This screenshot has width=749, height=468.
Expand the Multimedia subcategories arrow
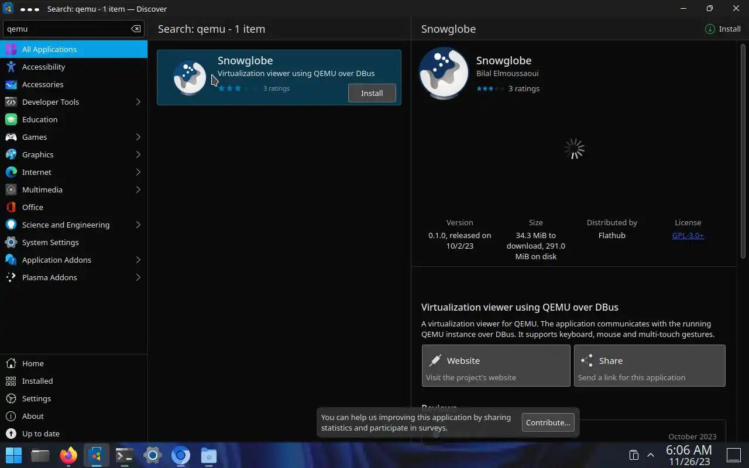[x=138, y=190]
